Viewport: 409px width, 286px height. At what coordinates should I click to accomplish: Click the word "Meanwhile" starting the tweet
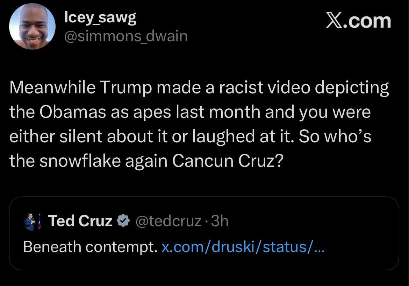pos(52,88)
